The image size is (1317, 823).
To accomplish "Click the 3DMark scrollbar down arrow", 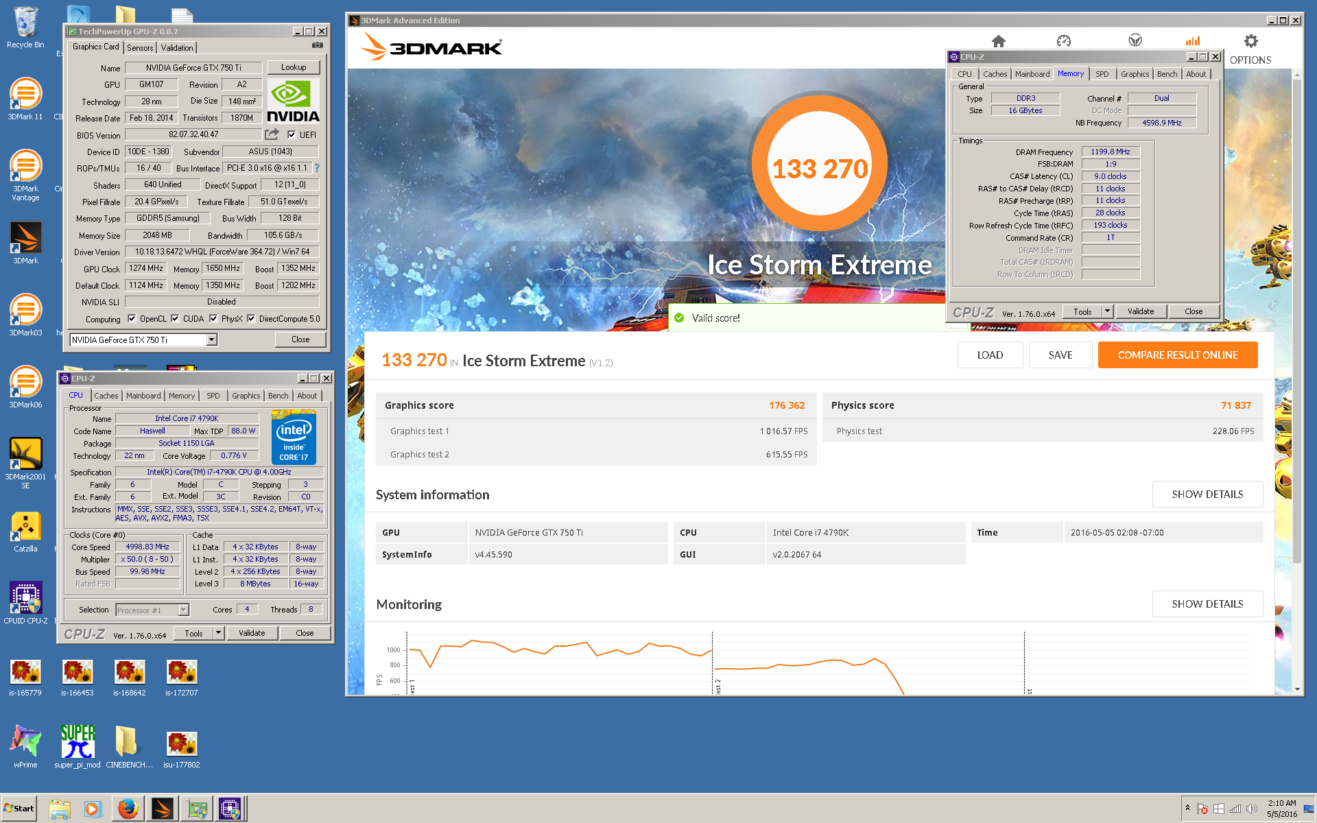I will click(1296, 689).
